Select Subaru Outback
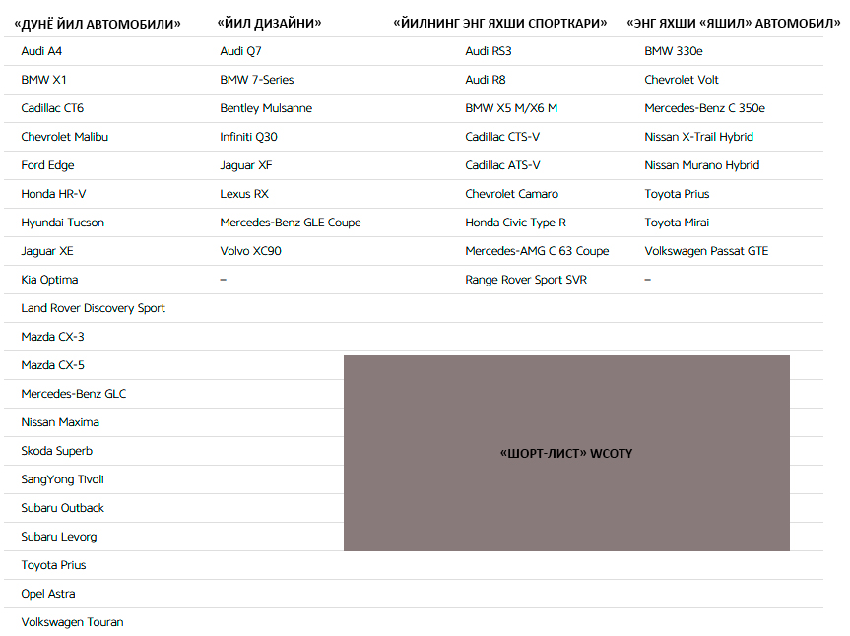The width and height of the screenshot is (850, 636). tap(62, 508)
